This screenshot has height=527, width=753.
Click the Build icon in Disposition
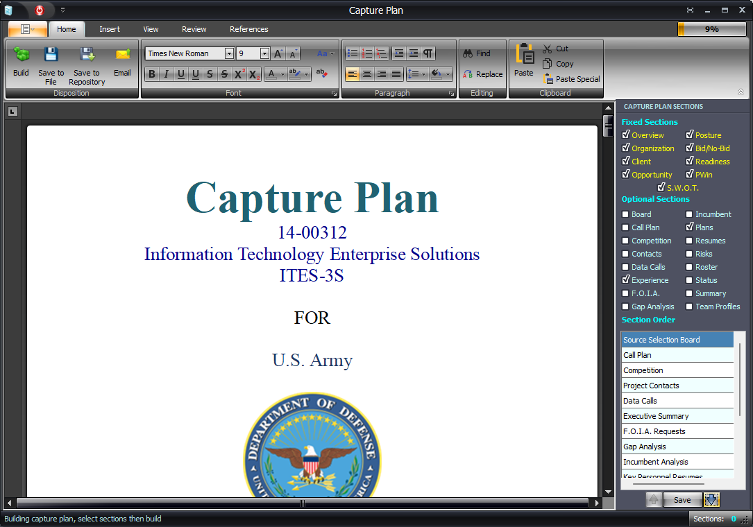[21, 54]
